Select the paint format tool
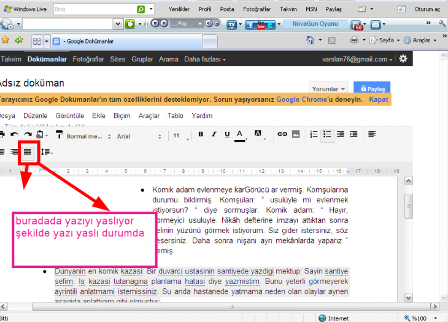This screenshot has width=448, height=322. click(59, 134)
